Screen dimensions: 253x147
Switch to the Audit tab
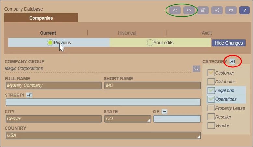(x=206, y=33)
